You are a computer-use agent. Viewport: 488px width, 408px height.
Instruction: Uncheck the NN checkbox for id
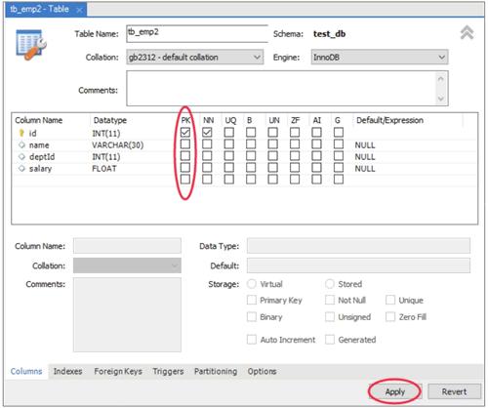pyautogui.click(x=207, y=132)
